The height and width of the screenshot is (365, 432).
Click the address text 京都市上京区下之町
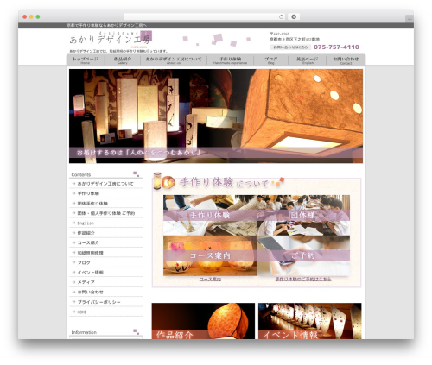[x=295, y=40]
